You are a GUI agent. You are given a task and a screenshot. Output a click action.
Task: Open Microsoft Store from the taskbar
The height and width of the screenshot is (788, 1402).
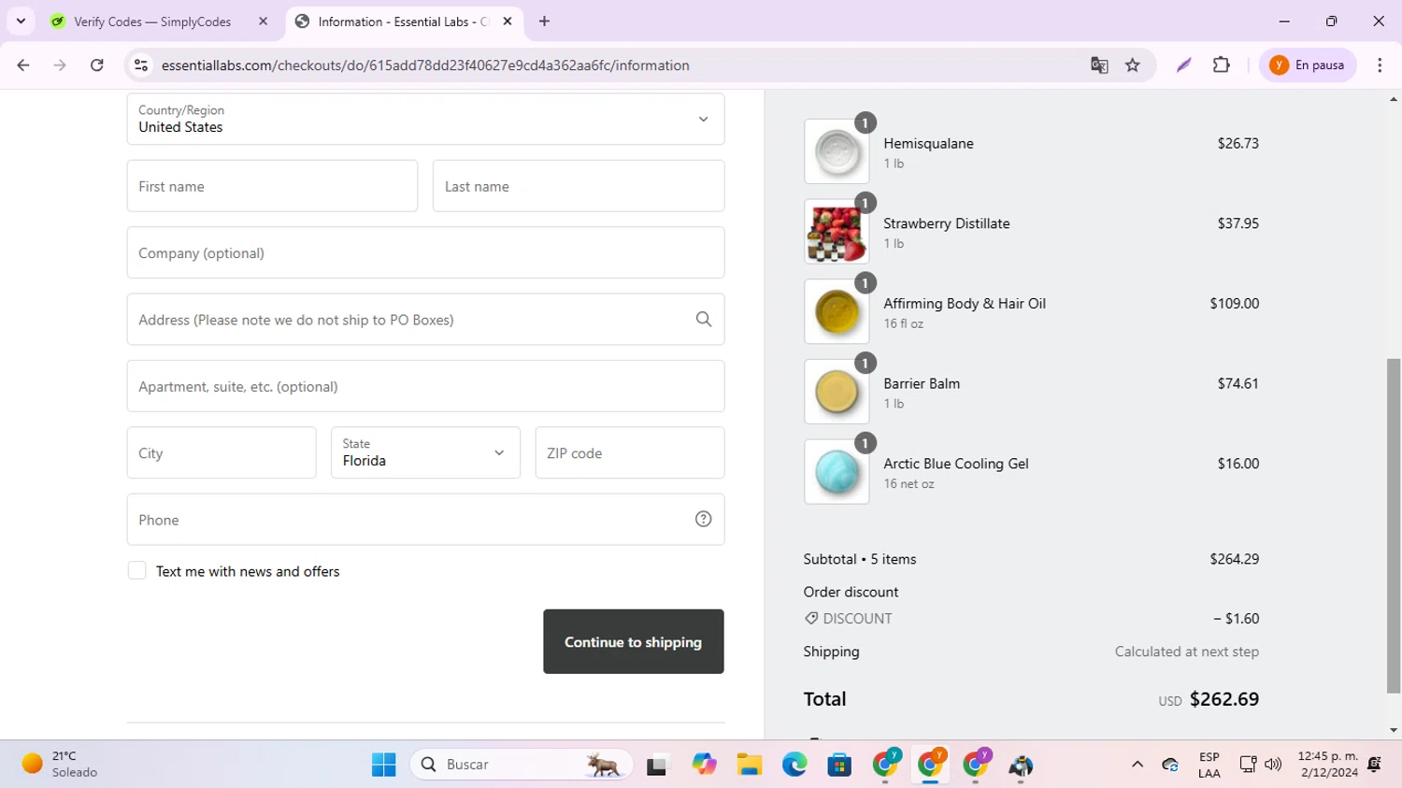(839, 765)
